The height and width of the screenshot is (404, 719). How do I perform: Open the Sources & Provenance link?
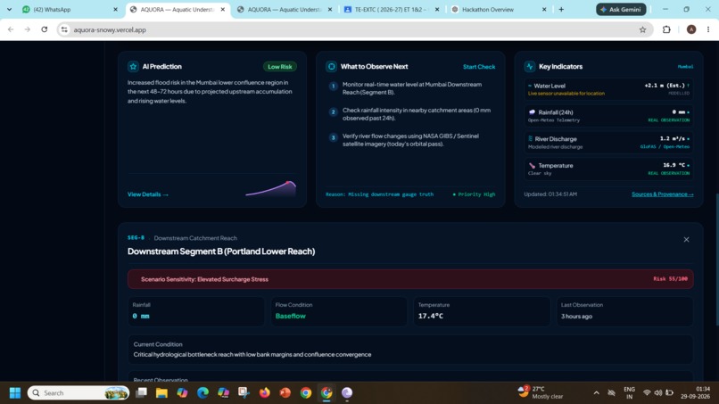662,194
